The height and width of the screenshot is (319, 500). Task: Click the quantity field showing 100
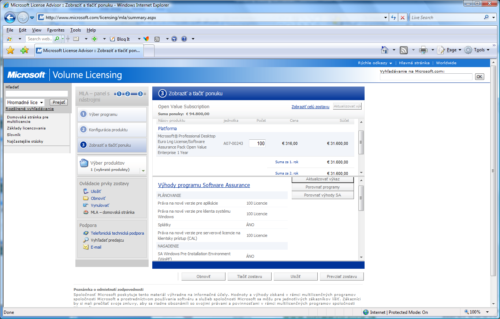[257, 143]
